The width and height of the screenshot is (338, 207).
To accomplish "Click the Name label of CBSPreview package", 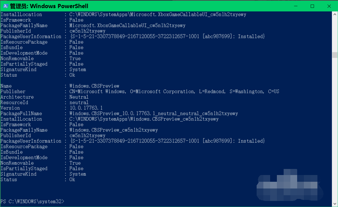I will tap(6, 86).
